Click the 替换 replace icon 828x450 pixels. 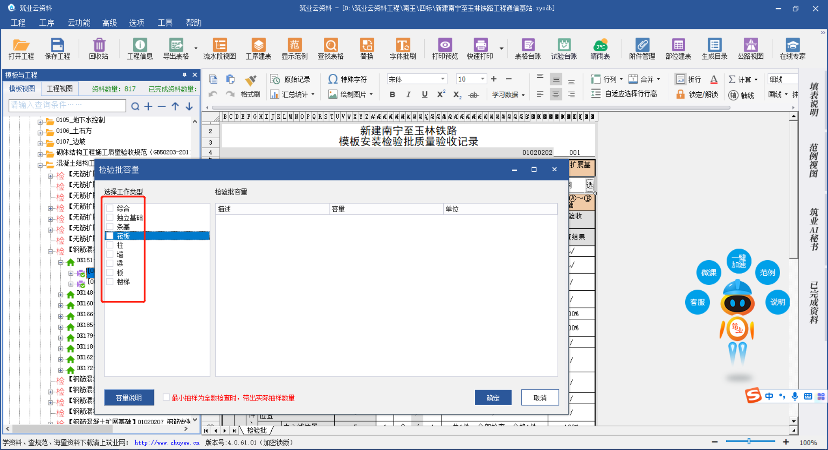[x=367, y=48]
